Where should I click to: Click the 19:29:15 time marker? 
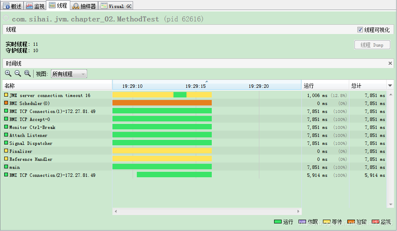195,86
